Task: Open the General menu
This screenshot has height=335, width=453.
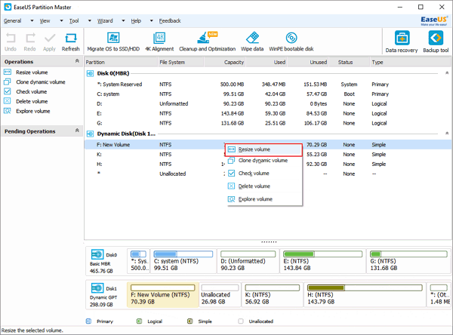Action: [12, 21]
